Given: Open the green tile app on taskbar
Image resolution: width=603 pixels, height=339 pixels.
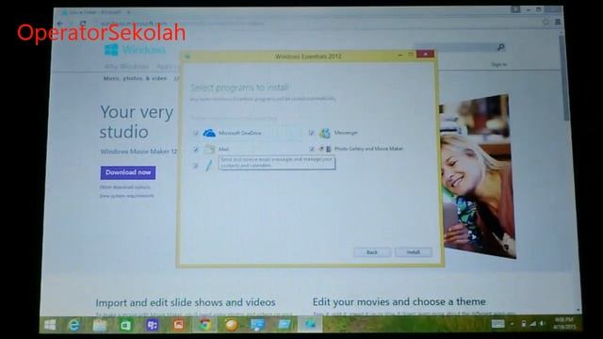Looking at the screenshot, I should click(x=125, y=326).
